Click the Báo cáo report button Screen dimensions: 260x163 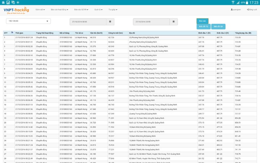coord(202,21)
